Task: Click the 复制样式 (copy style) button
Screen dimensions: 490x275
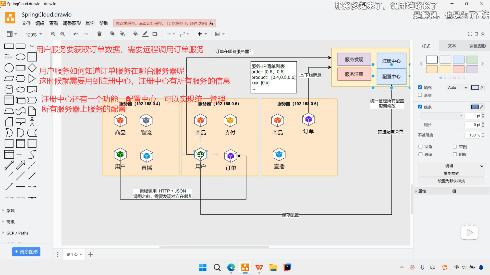Action: tap(451, 173)
